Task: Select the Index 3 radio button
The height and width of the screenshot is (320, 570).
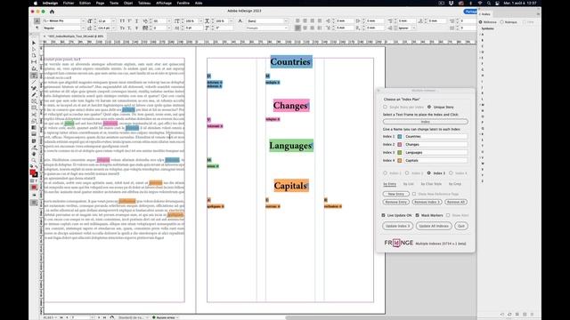Action: (x=429, y=173)
